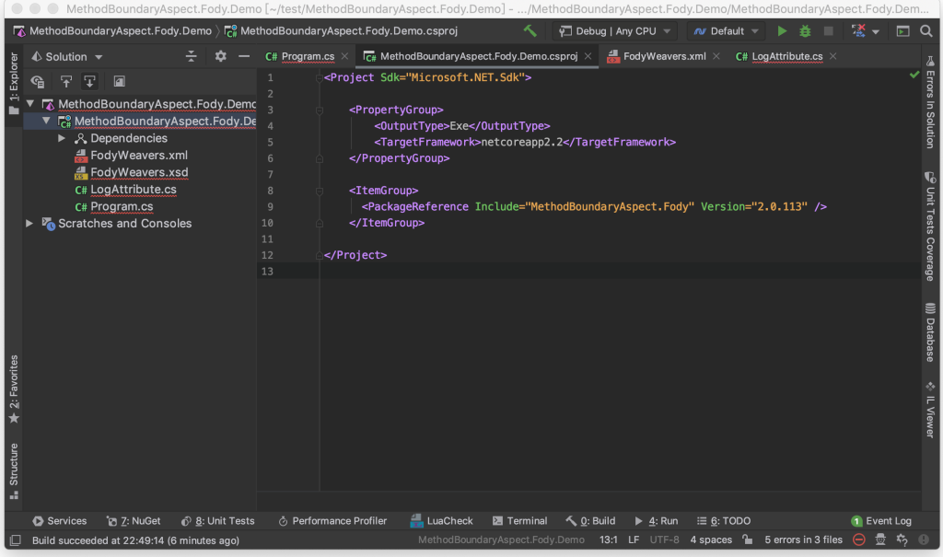
Task: Close the Program.cs tab
Action: 344,56
